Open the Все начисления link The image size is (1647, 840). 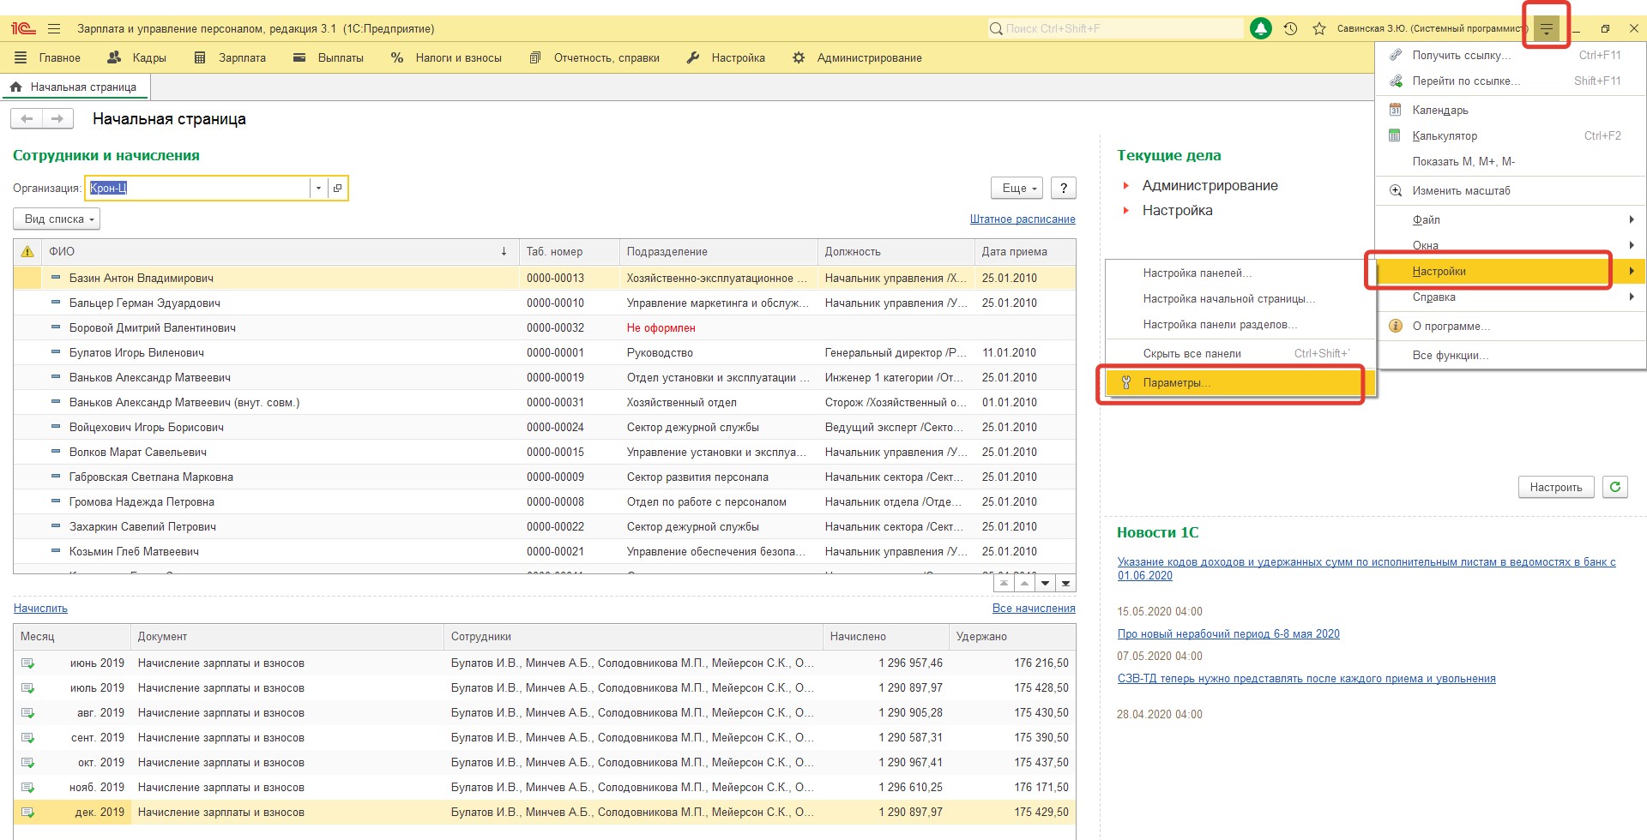point(1034,608)
